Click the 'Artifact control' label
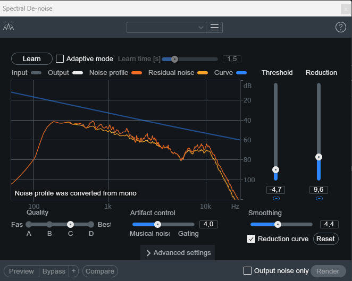352x281 pixels. pos(153,213)
